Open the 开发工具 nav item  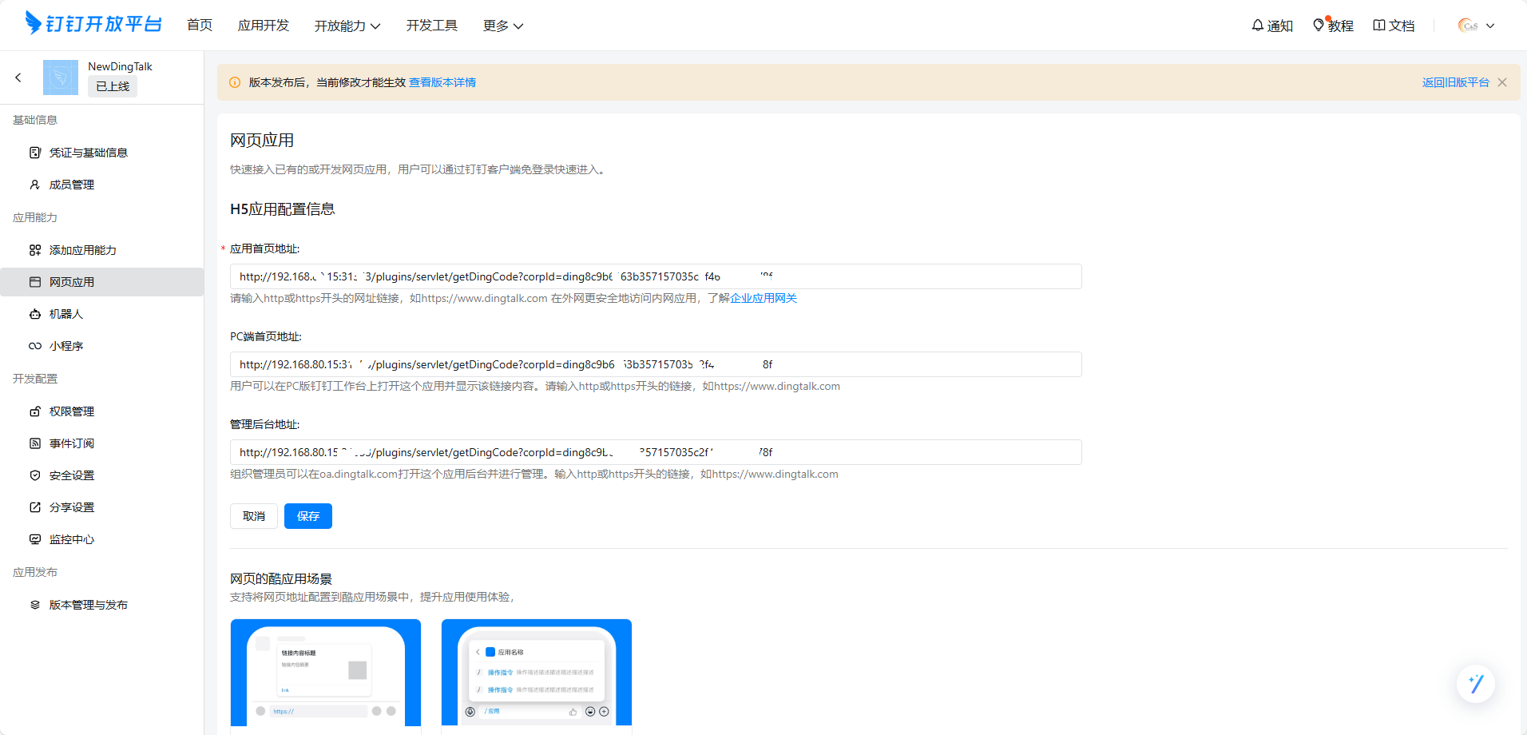[x=432, y=26]
